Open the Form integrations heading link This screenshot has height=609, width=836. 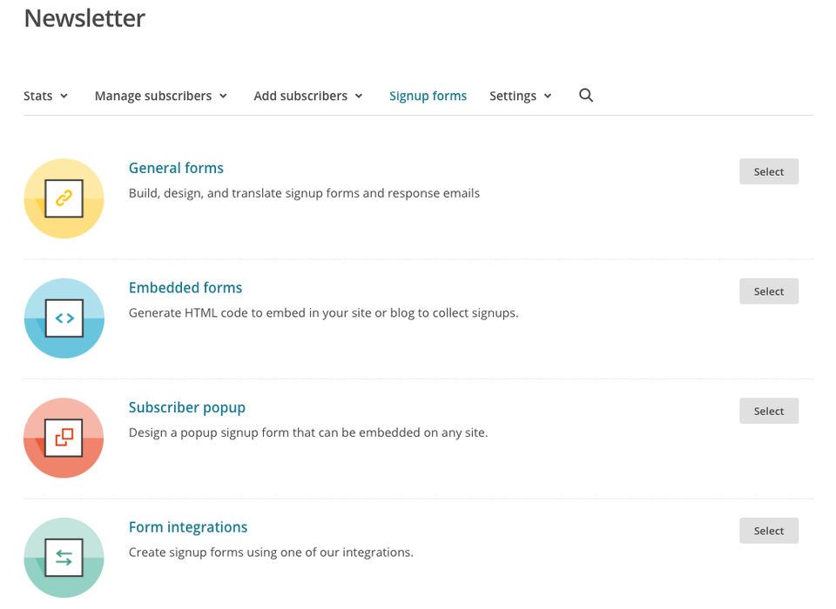tap(188, 527)
